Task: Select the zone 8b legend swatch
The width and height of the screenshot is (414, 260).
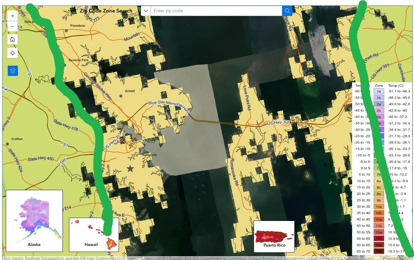Action: click(x=379, y=187)
